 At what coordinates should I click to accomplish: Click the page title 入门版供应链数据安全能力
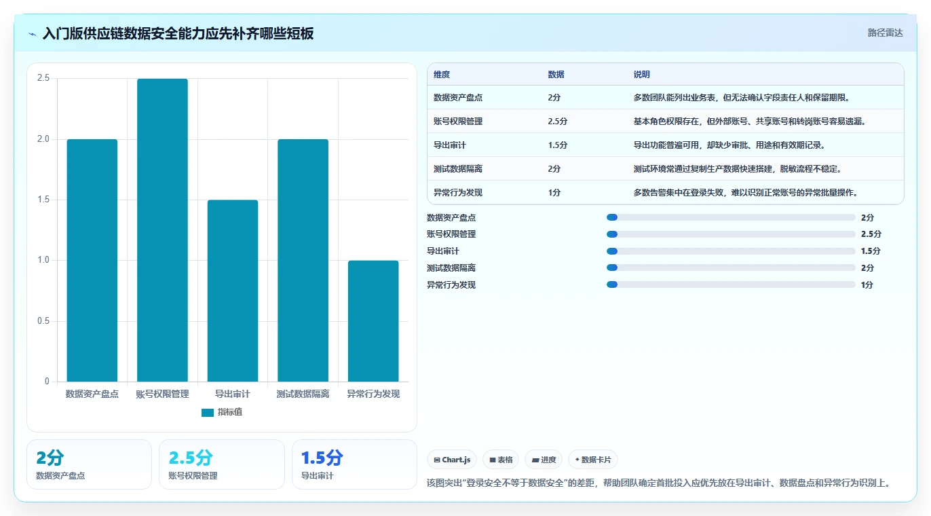point(178,33)
